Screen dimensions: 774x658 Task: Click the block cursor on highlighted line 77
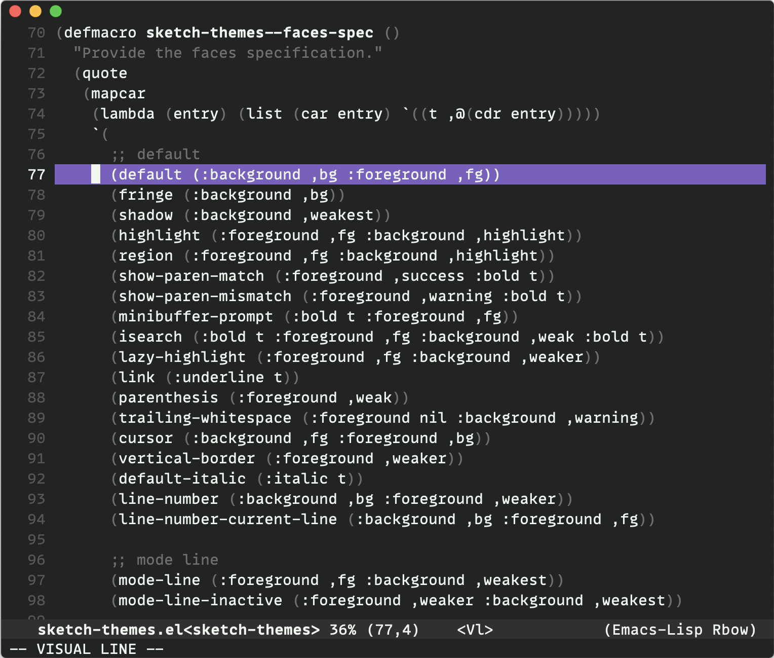coord(96,174)
